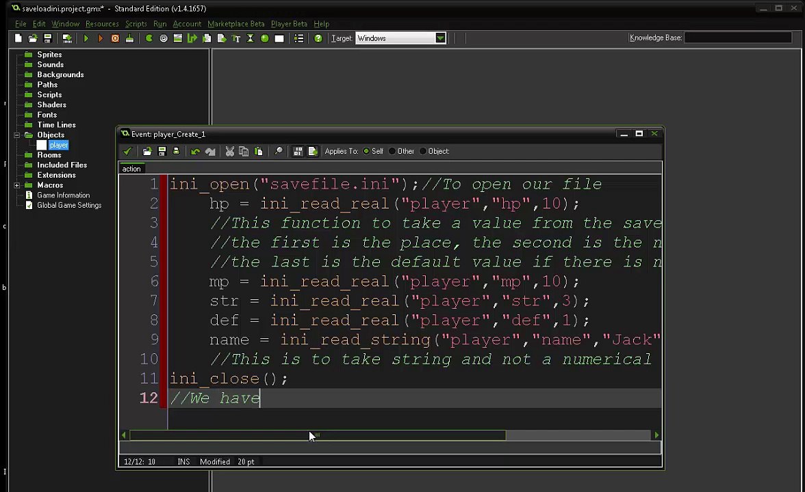
Task: Create a shader with the document arrow icon
Action: click(222, 38)
